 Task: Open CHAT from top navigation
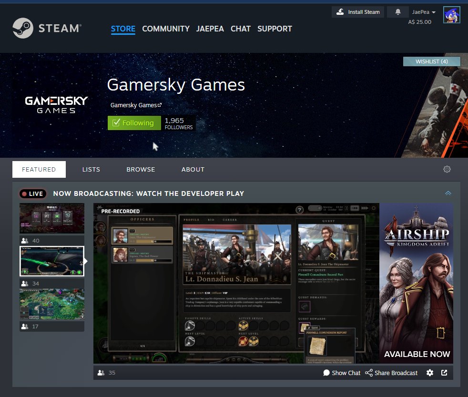click(x=241, y=29)
